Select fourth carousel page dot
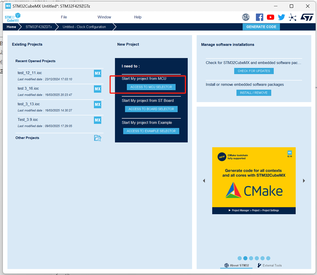The image size is (317, 275). tap(257, 258)
